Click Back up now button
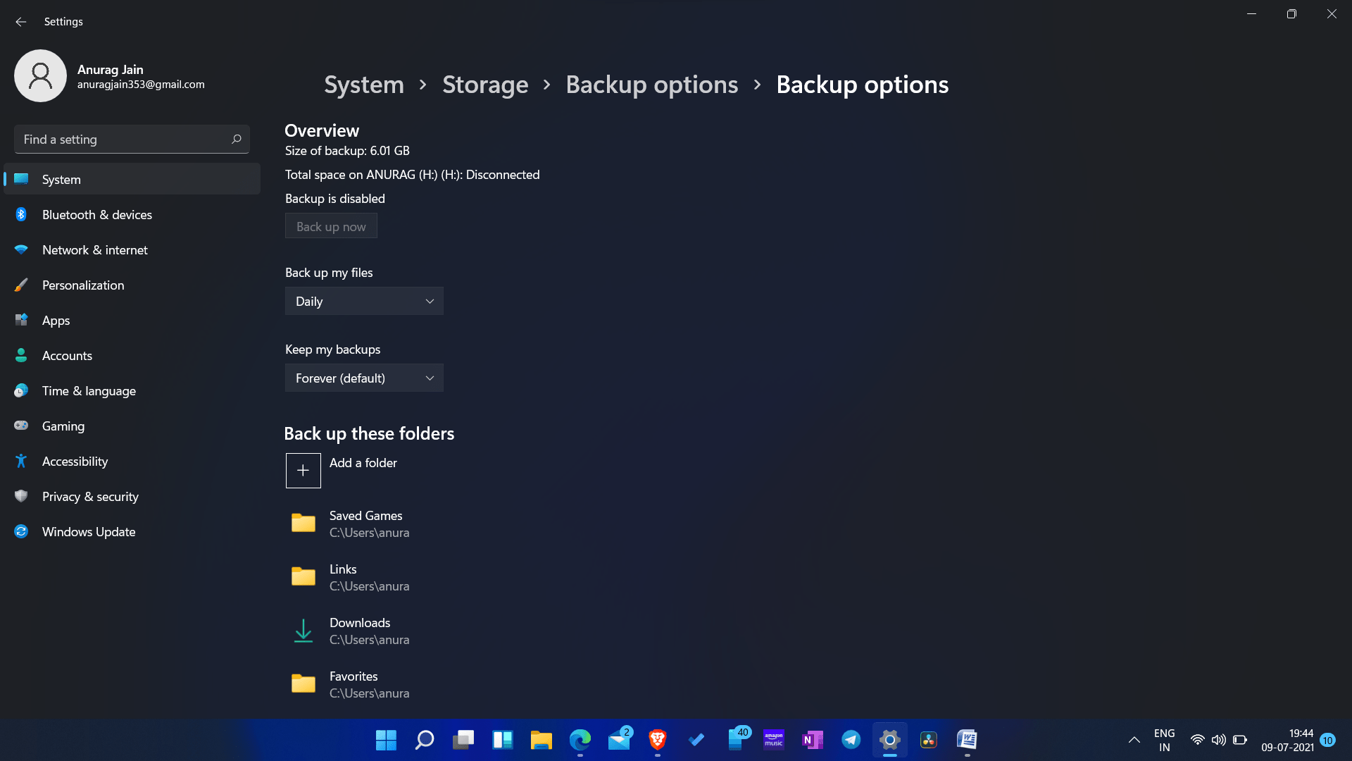This screenshot has height=761, width=1352. (330, 225)
